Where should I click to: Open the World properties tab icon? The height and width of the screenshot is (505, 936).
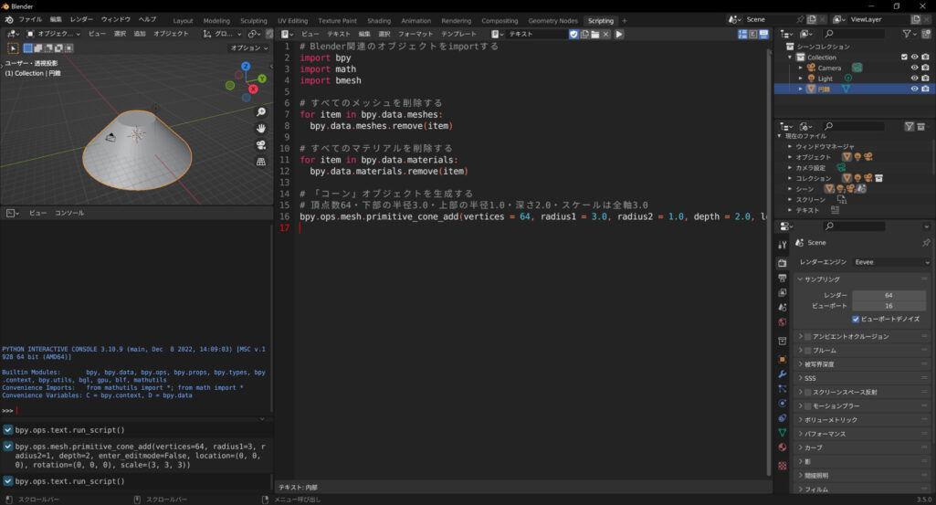783,321
